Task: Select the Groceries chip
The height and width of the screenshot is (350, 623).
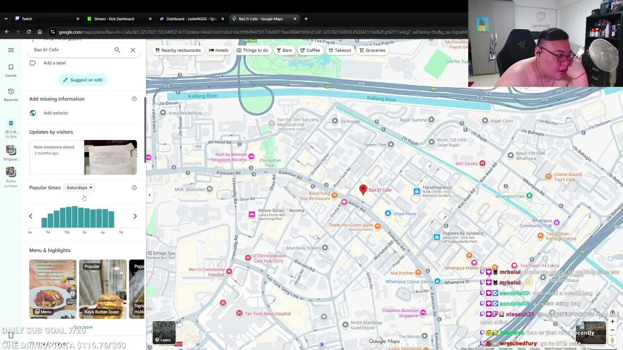Action: click(372, 50)
